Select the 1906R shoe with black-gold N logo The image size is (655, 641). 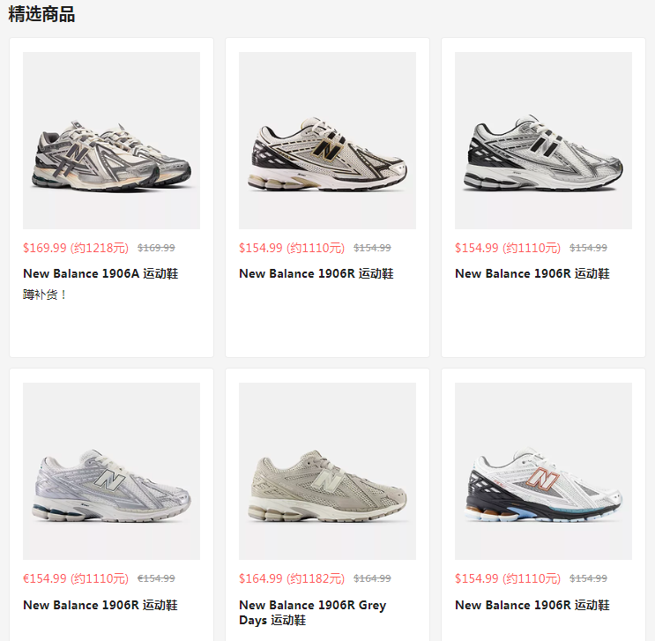pyautogui.click(x=327, y=140)
